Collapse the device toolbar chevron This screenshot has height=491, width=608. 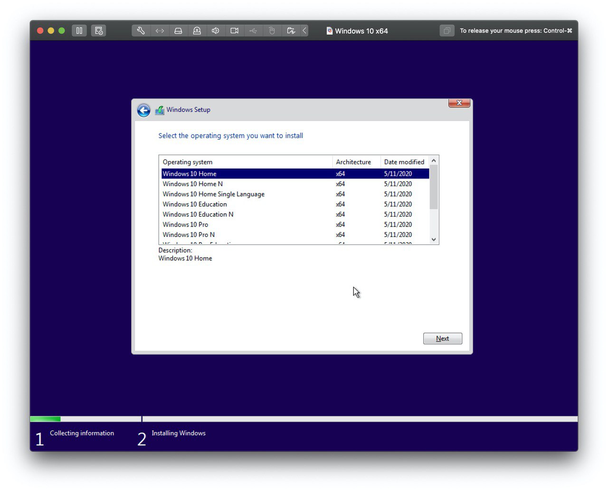pyautogui.click(x=304, y=31)
